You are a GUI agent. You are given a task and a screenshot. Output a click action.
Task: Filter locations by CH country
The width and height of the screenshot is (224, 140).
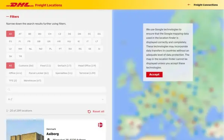coord(50,34)
